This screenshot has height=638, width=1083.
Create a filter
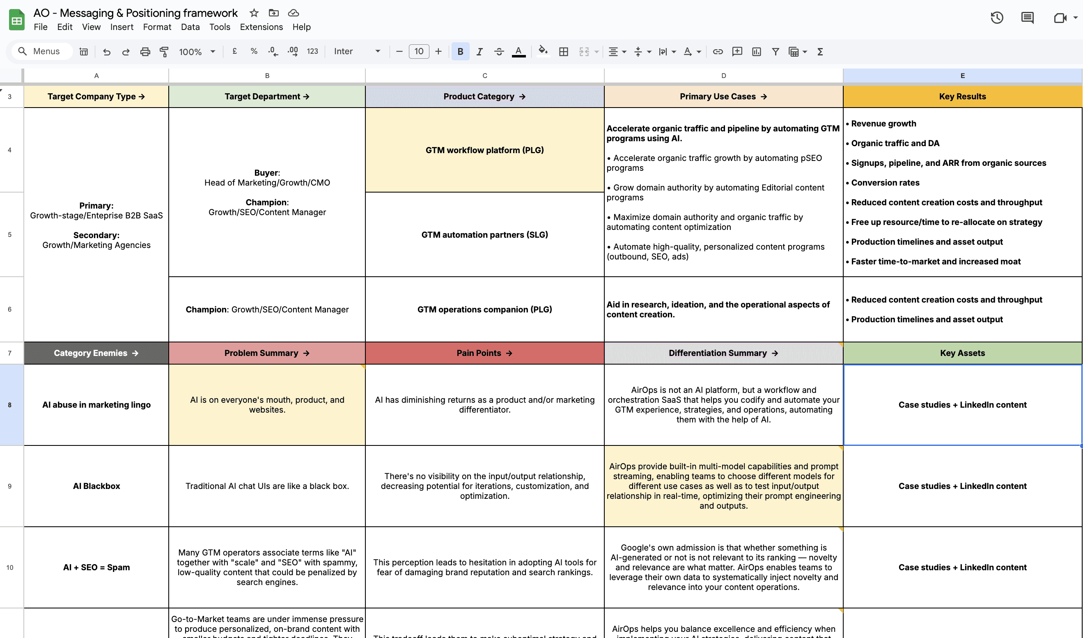(x=776, y=52)
